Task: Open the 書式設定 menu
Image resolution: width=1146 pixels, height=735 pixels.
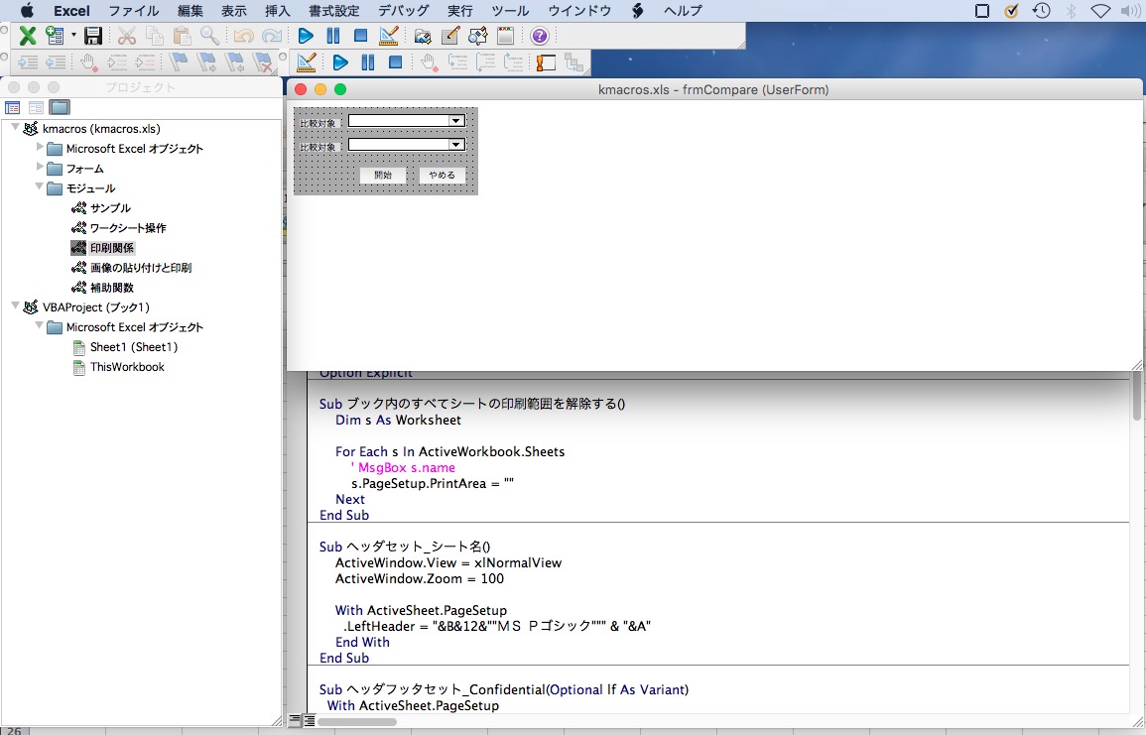Action: (x=334, y=10)
